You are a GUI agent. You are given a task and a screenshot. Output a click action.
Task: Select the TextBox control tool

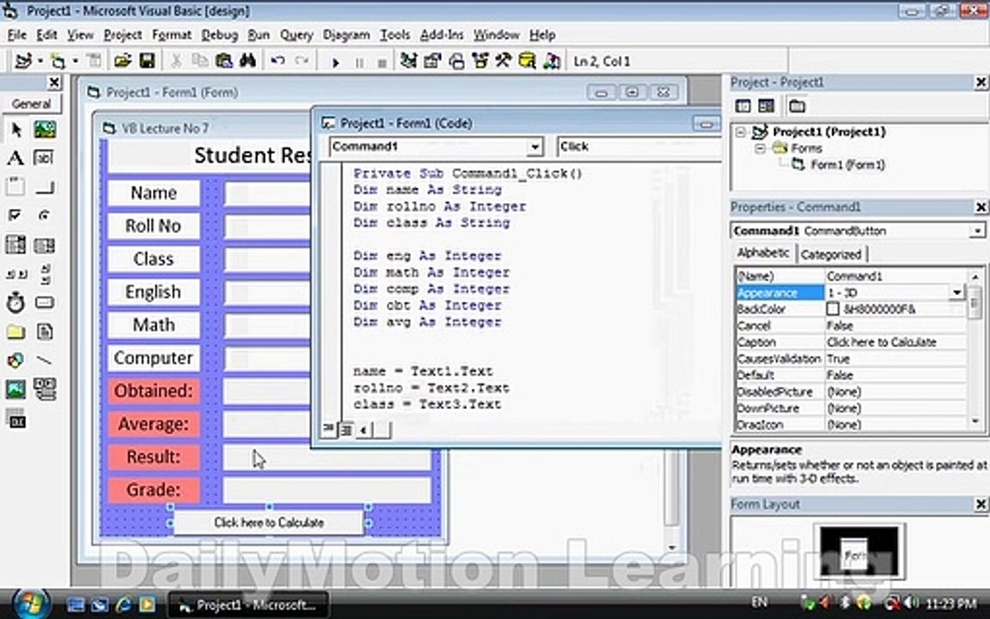(x=44, y=158)
